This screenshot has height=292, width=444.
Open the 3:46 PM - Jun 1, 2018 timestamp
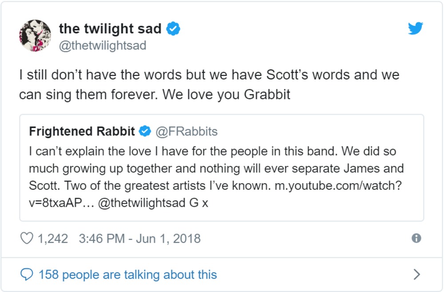tap(139, 239)
